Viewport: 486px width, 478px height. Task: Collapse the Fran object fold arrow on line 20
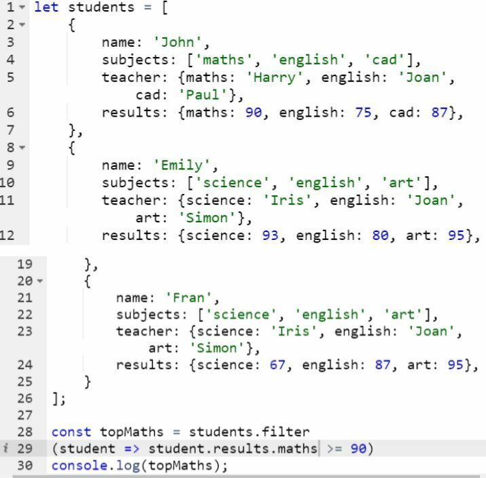[39, 281]
